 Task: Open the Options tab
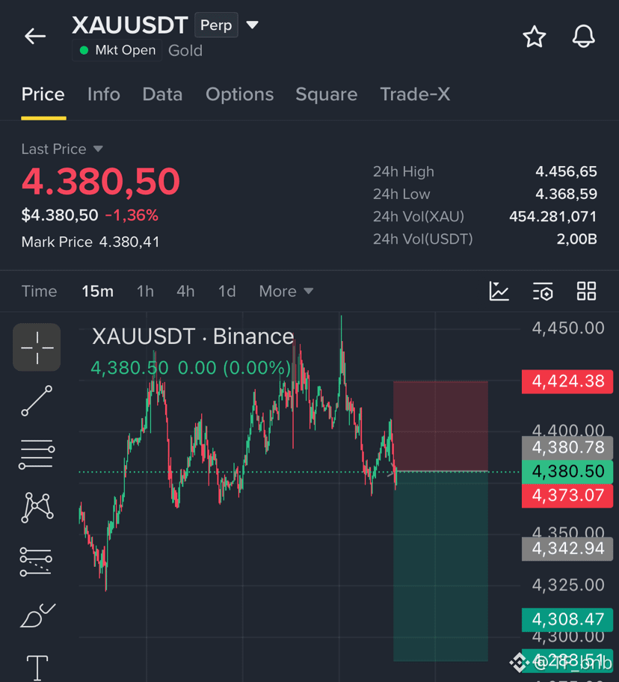239,94
